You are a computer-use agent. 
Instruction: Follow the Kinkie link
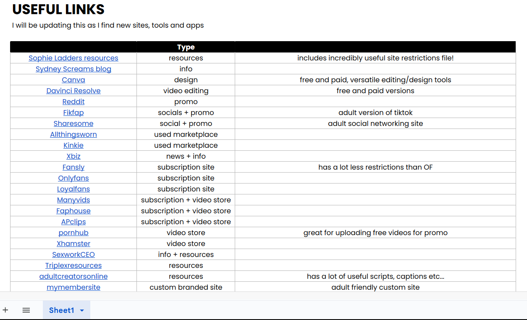[x=73, y=145]
